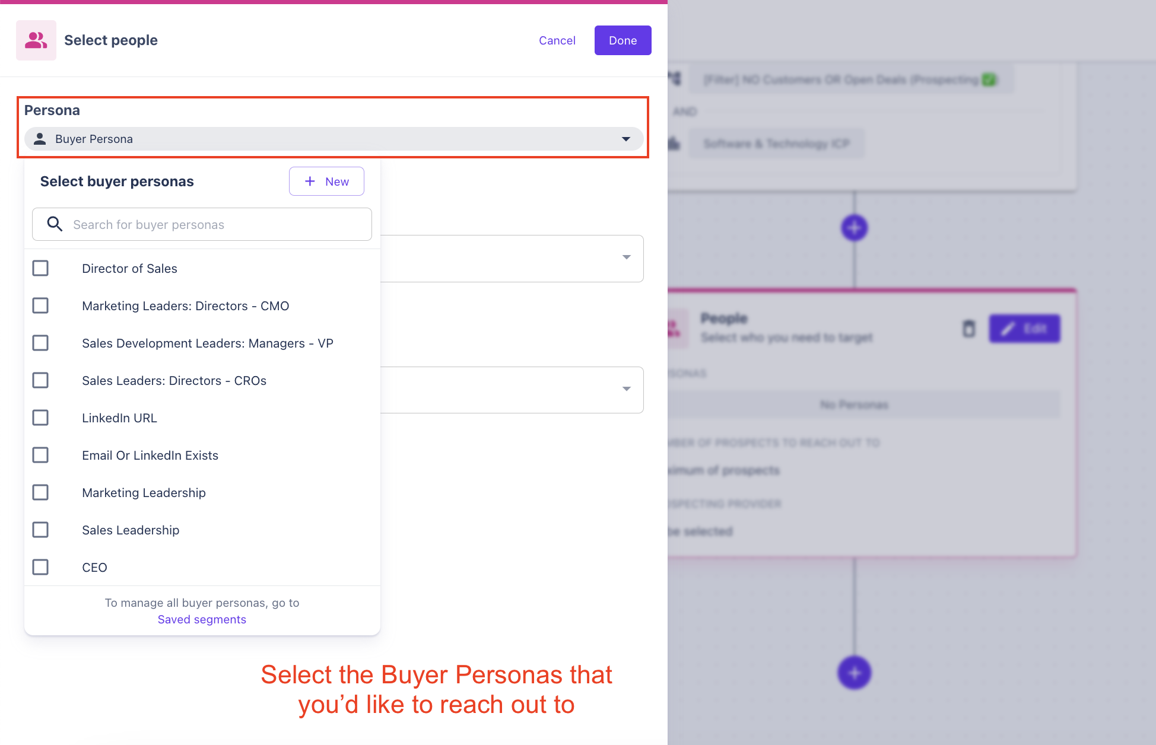Click the person icon beside Buyer Persona
This screenshot has height=745, width=1156.
40,139
